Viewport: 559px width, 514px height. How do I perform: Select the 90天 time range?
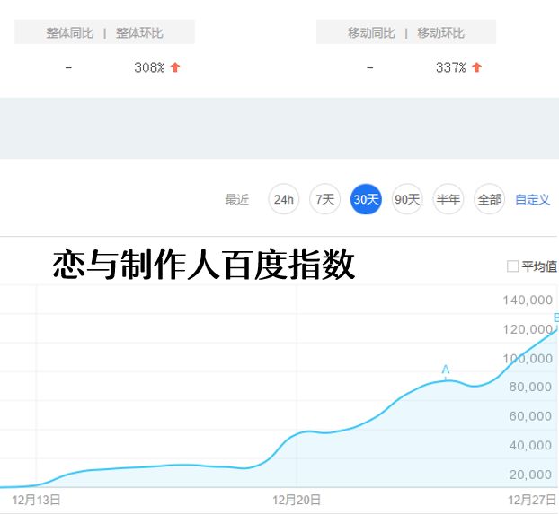(x=407, y=199)
